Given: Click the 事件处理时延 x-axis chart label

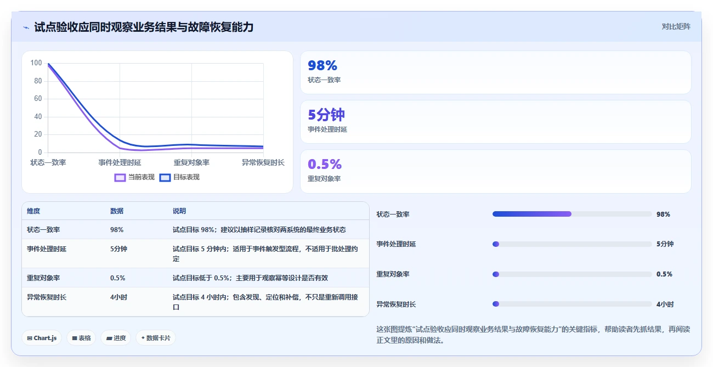Looking at the screenshot, I should (x=120, y=162).
